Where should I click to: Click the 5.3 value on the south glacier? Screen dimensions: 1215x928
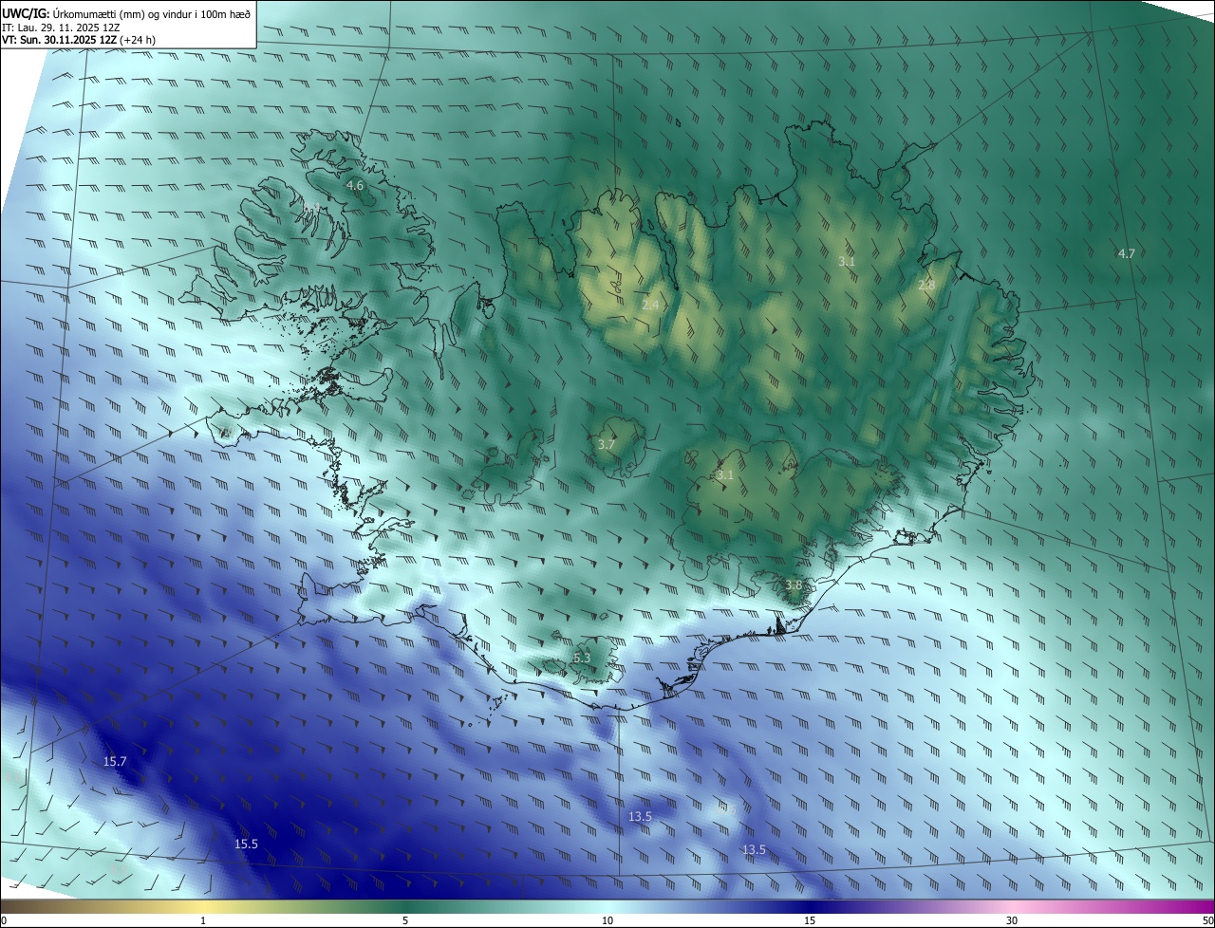click(x=582, y=658)
